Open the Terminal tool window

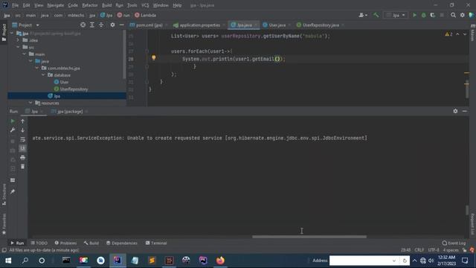(x=156, y=243)
